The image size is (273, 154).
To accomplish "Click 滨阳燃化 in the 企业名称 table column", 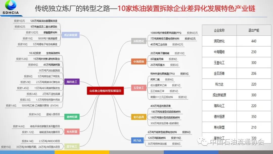I will [219, 41].
